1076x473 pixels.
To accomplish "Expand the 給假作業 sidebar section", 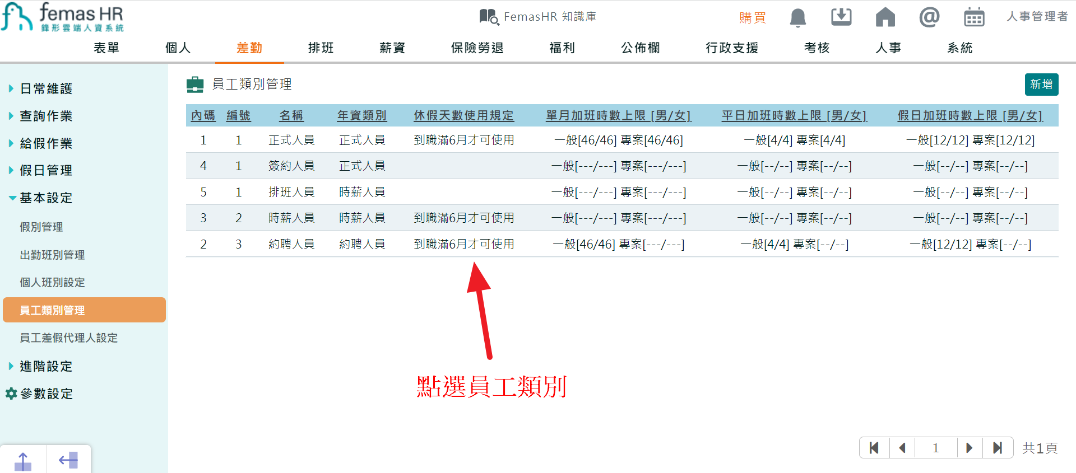I will (x=41, y=143).
